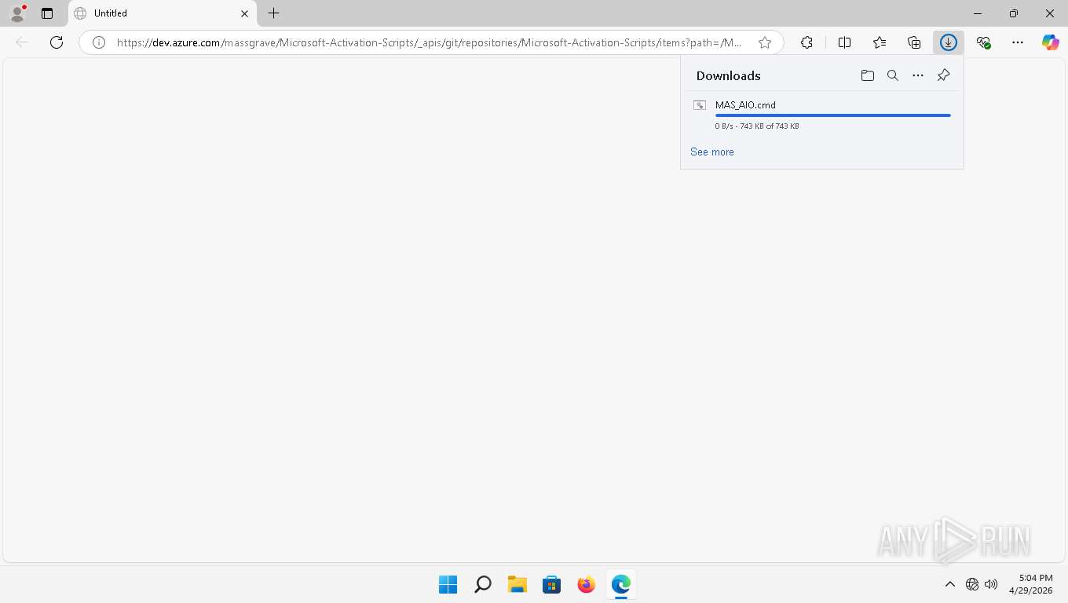Open volume control tray icon
The height and width of the screenshot is (603, 1068).
click(x=991, y=584)
